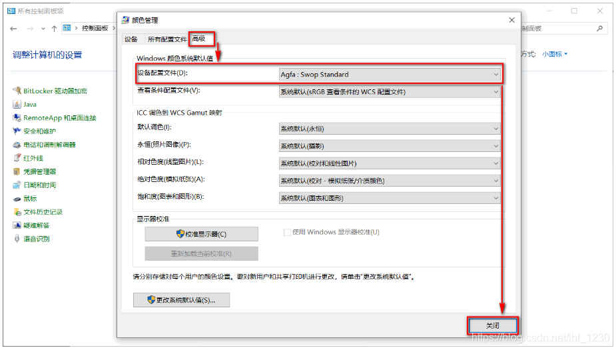Click the 安全和维护 flag icon
The width and height of the screenshot is (616, 350).
(x=17, y=131)
